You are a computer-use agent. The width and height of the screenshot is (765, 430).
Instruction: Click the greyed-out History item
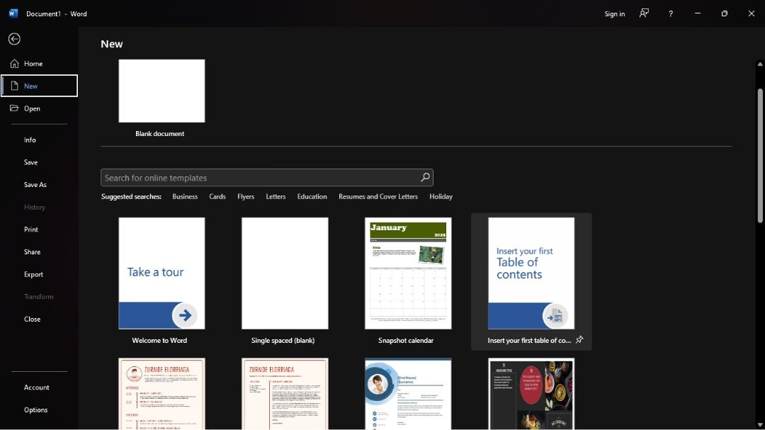tap(35, 207)
